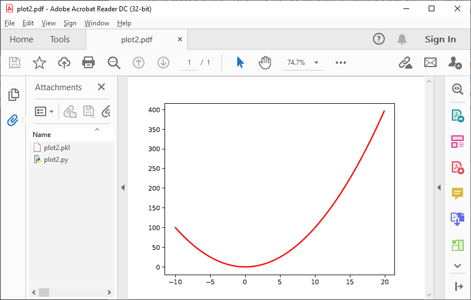Screen dimensions: 471x300
Task: Choose the Selection arrow tool
Action: tap(241, 63)
